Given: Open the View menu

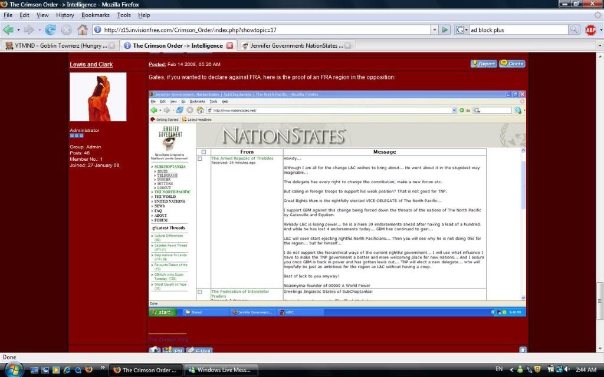Looking at the screenshot, I should 42,15.
